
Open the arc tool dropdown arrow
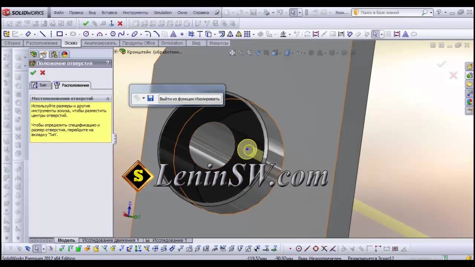point(106,34)
